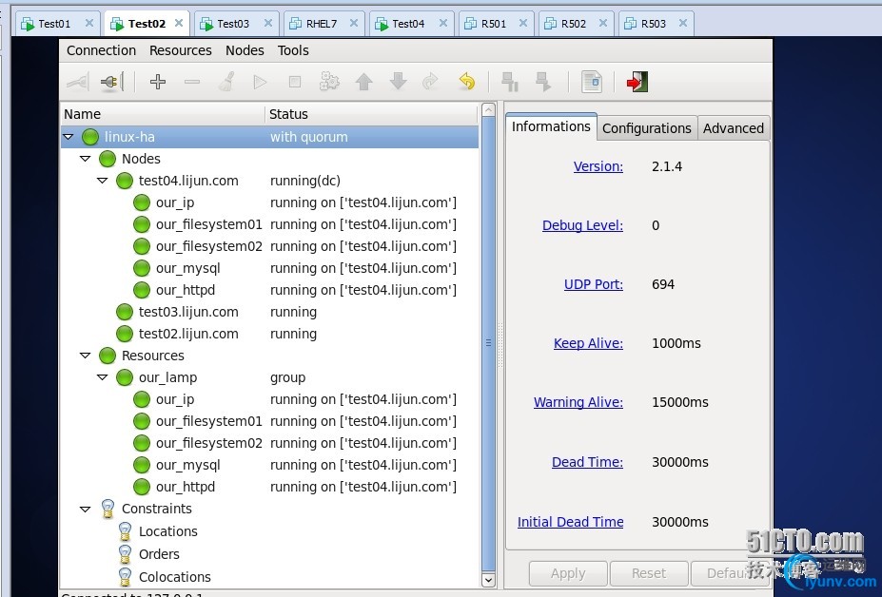Click the tree scrollbar down arrow
The image size is (882, 597).
tap(488, 579)
